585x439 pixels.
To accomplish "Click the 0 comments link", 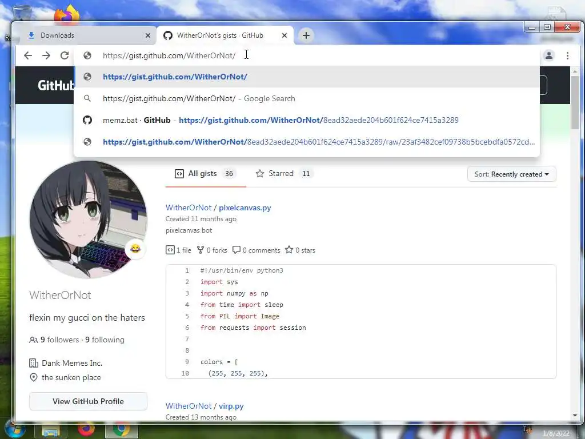I will 257,250.
